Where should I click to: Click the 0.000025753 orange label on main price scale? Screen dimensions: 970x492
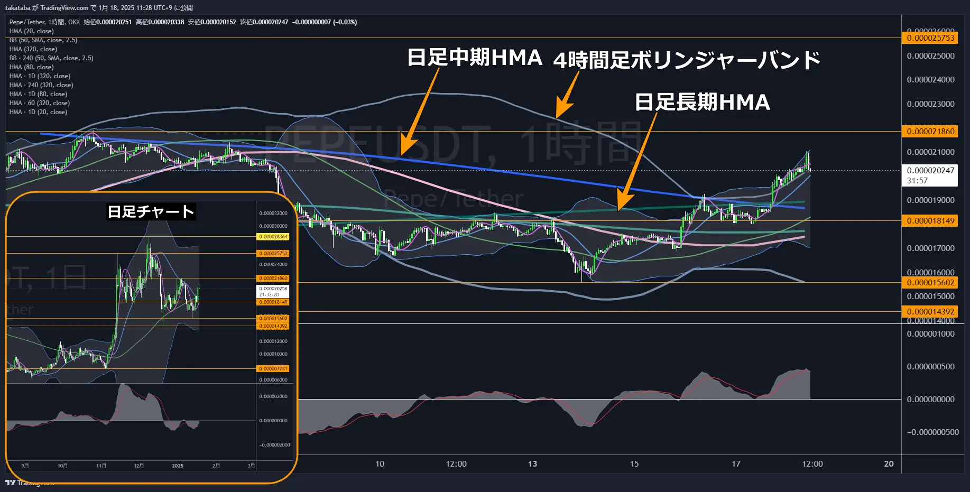tap(930, 38)
